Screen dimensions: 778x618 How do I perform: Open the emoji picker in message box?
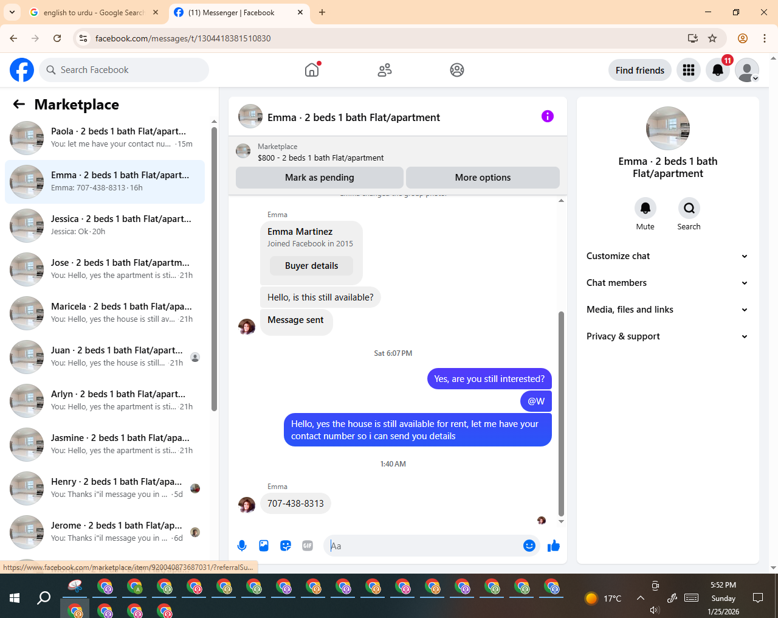tap(529, 546)
